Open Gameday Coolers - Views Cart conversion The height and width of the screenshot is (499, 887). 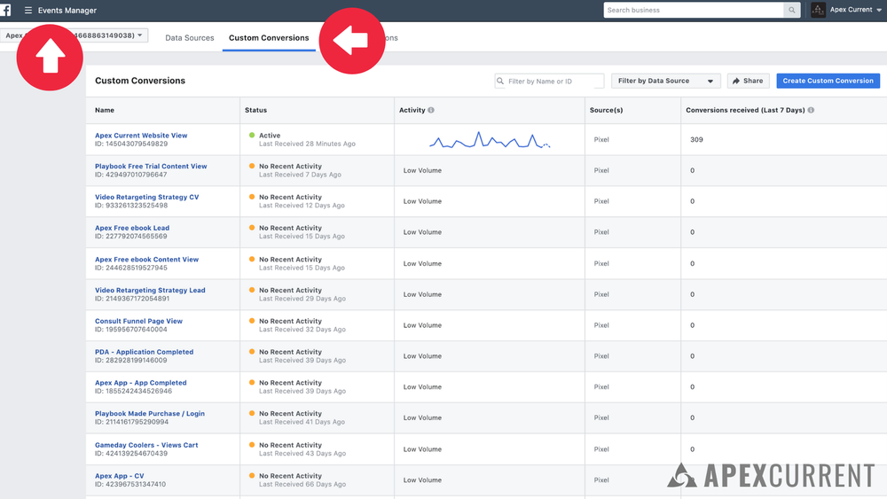[x=146, y=445]
